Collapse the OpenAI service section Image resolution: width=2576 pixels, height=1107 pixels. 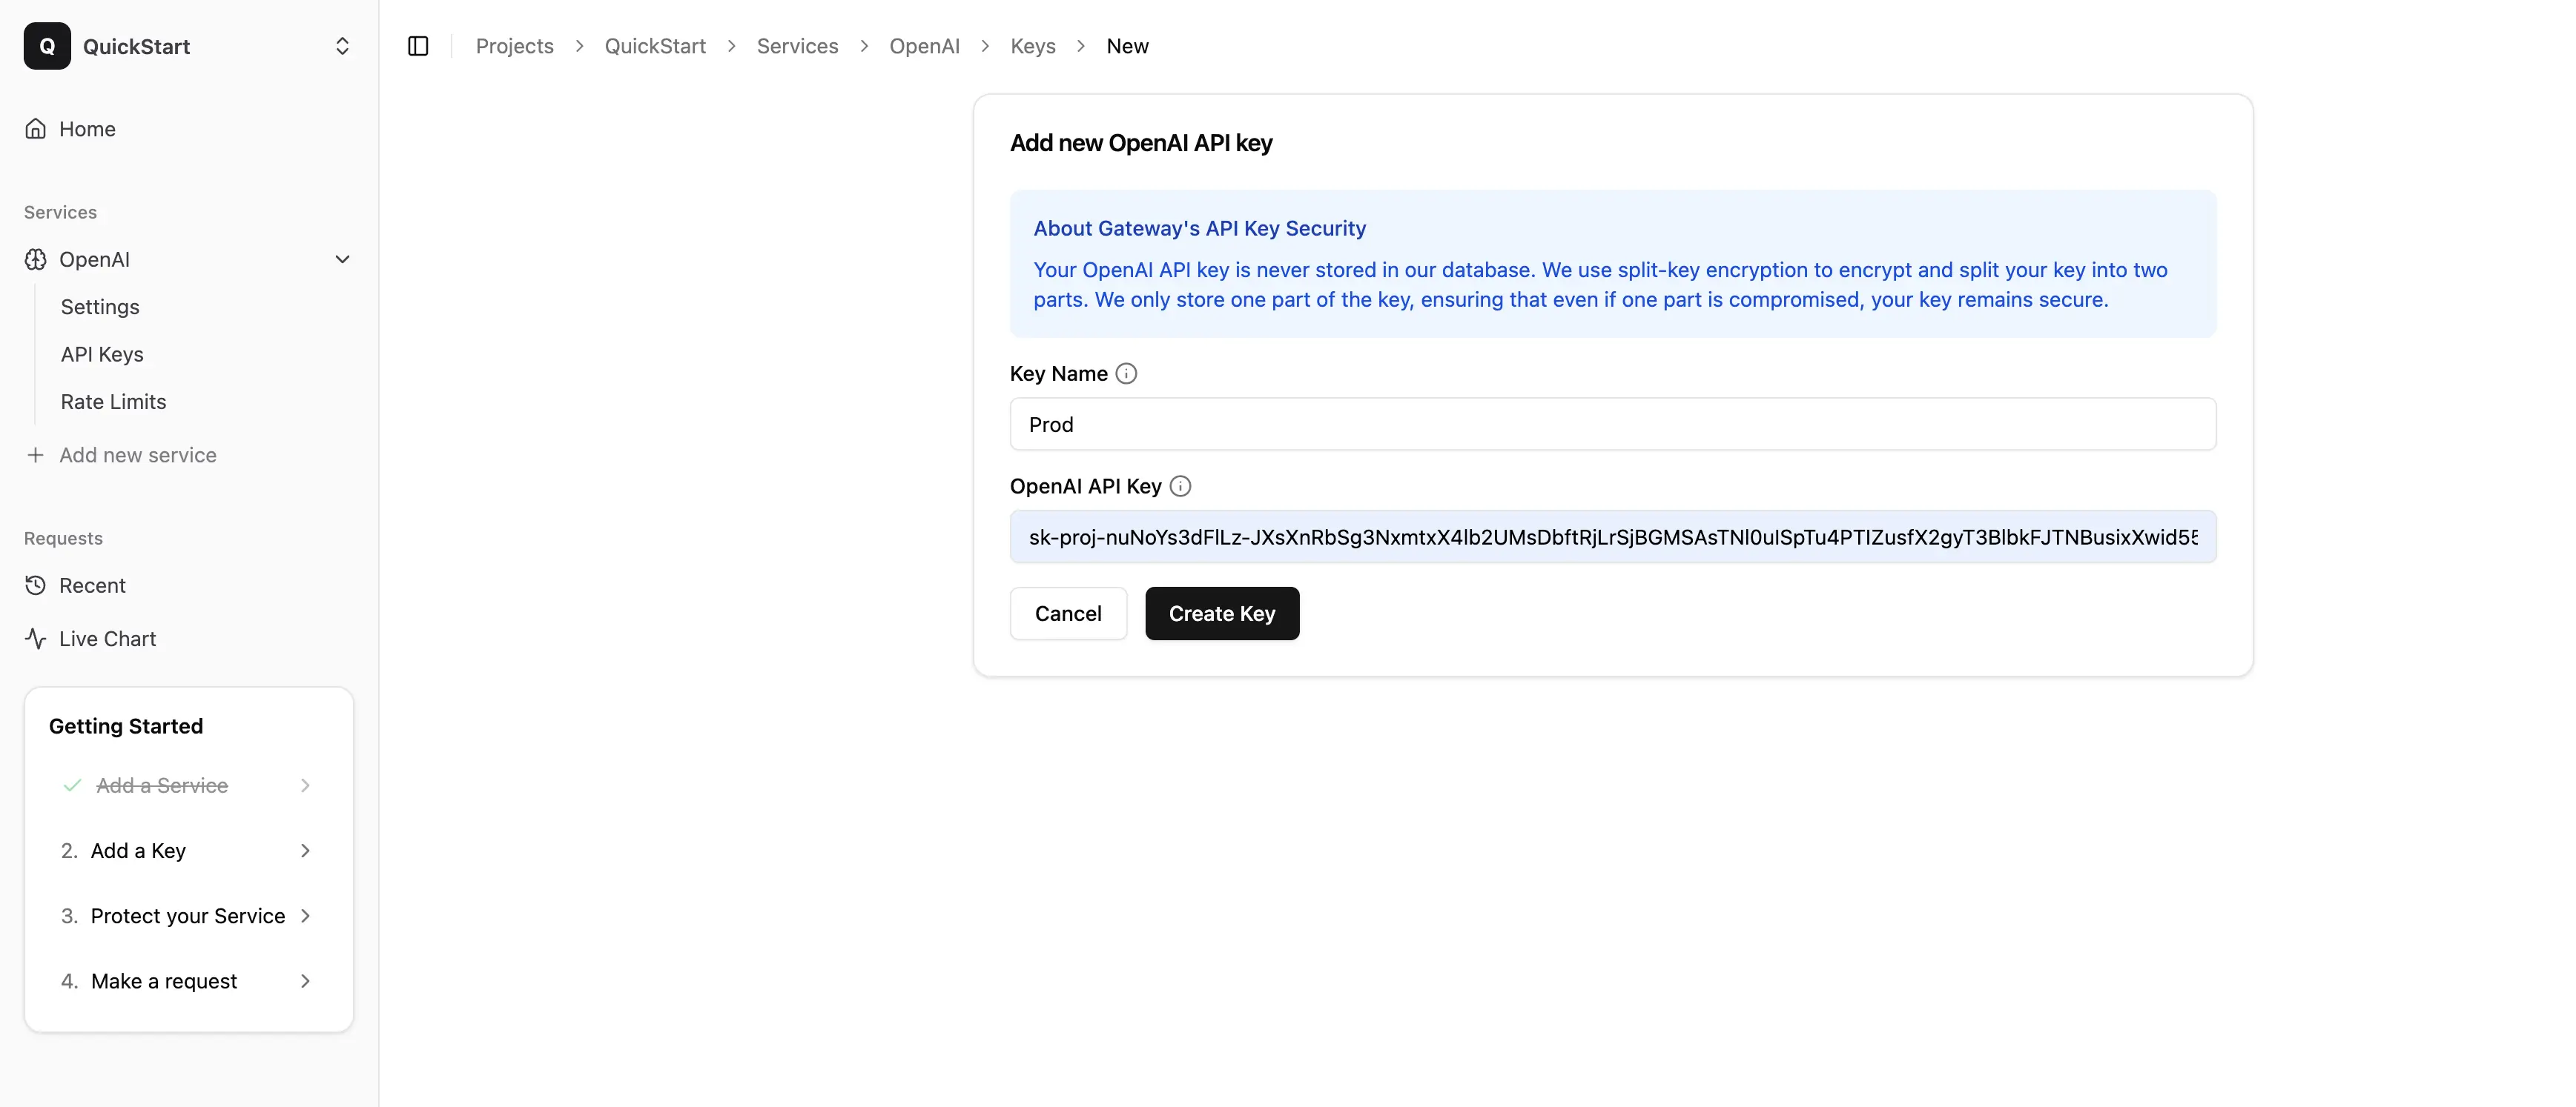pyautogui.click(x=342, y=260)
